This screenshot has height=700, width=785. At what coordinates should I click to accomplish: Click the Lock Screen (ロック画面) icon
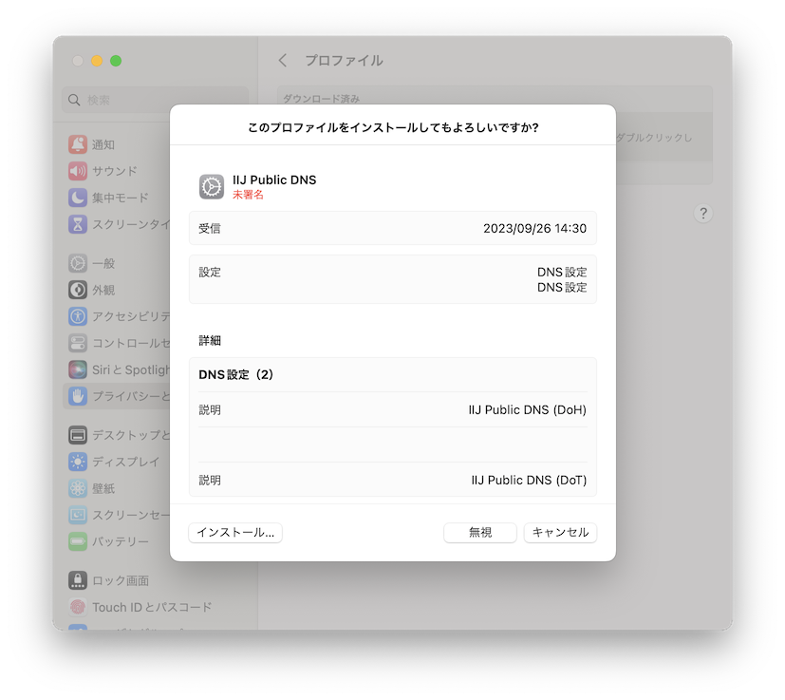click(x=78, y=580)
